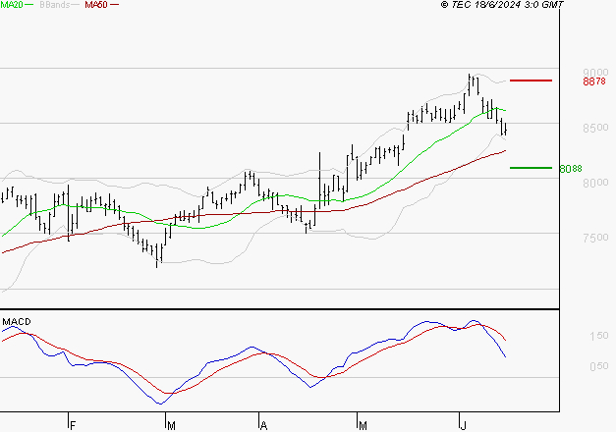Click the MA20 legend label
This screenshot has height=432, width=616.
pos(12,5)
